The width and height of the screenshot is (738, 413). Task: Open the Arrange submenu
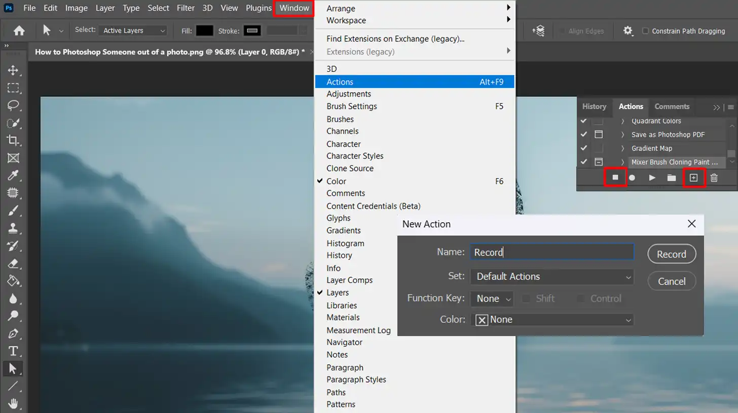click(415, 9)
